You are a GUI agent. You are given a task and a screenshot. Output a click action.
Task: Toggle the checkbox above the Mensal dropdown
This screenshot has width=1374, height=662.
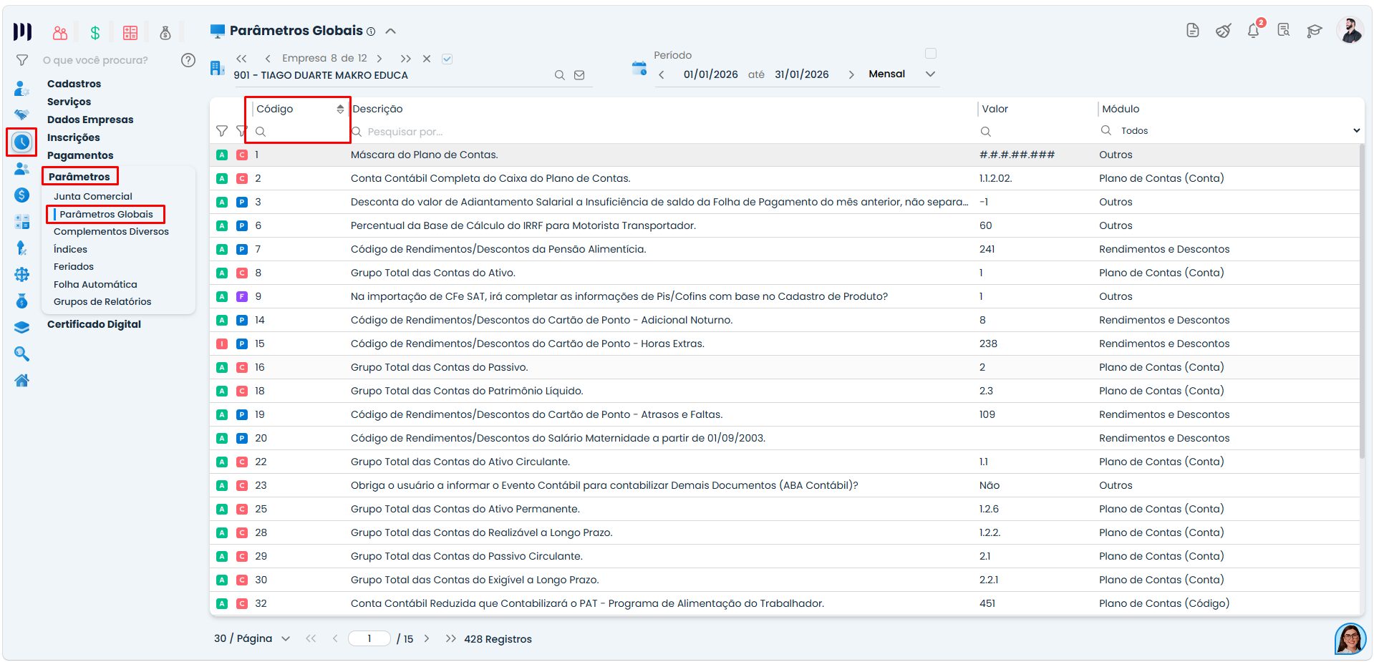tap(931, 53)
